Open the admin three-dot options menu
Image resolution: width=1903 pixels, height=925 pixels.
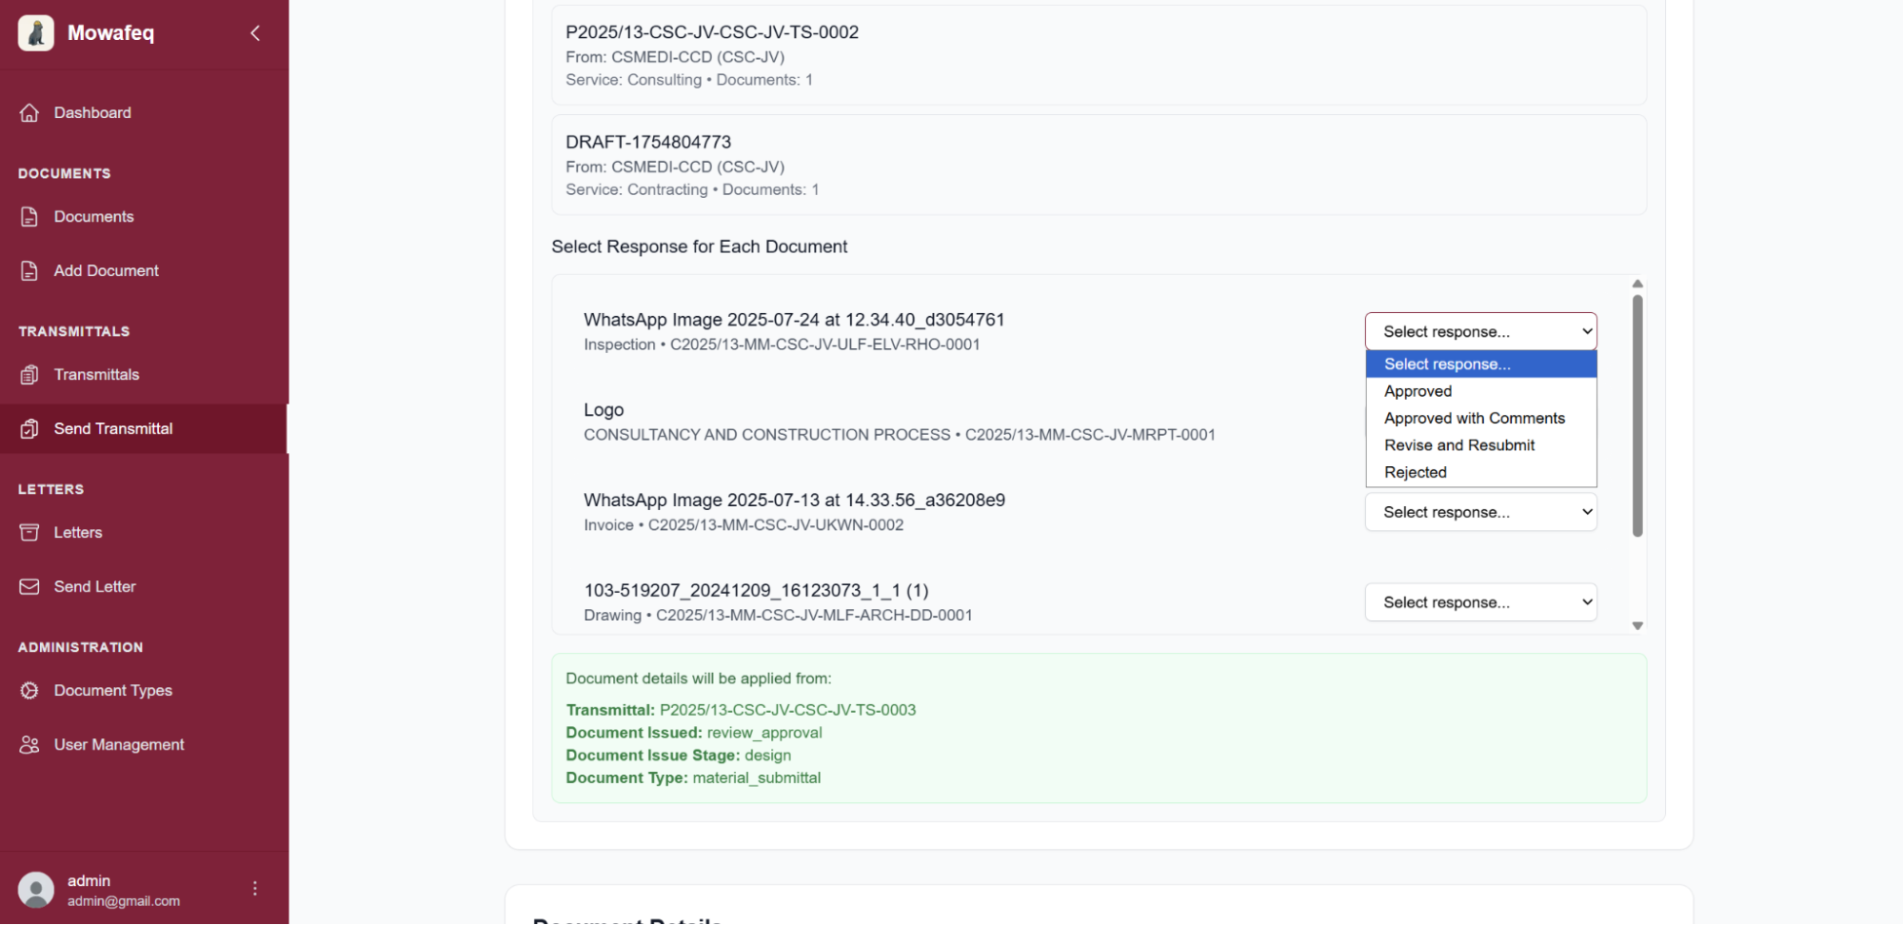[254, 889]
